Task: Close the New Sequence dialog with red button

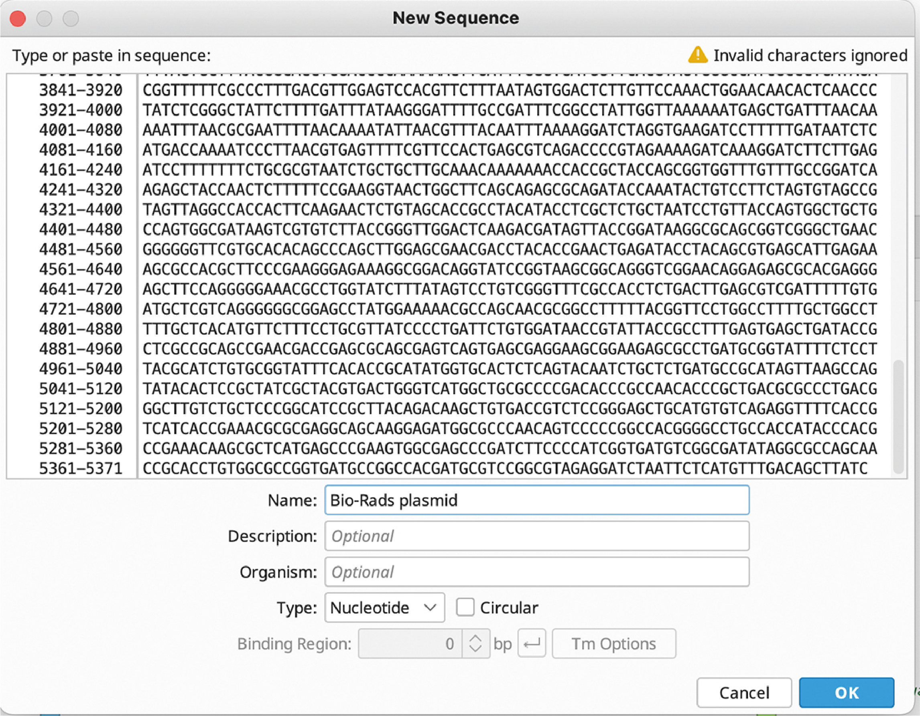Action: (18, 19)
